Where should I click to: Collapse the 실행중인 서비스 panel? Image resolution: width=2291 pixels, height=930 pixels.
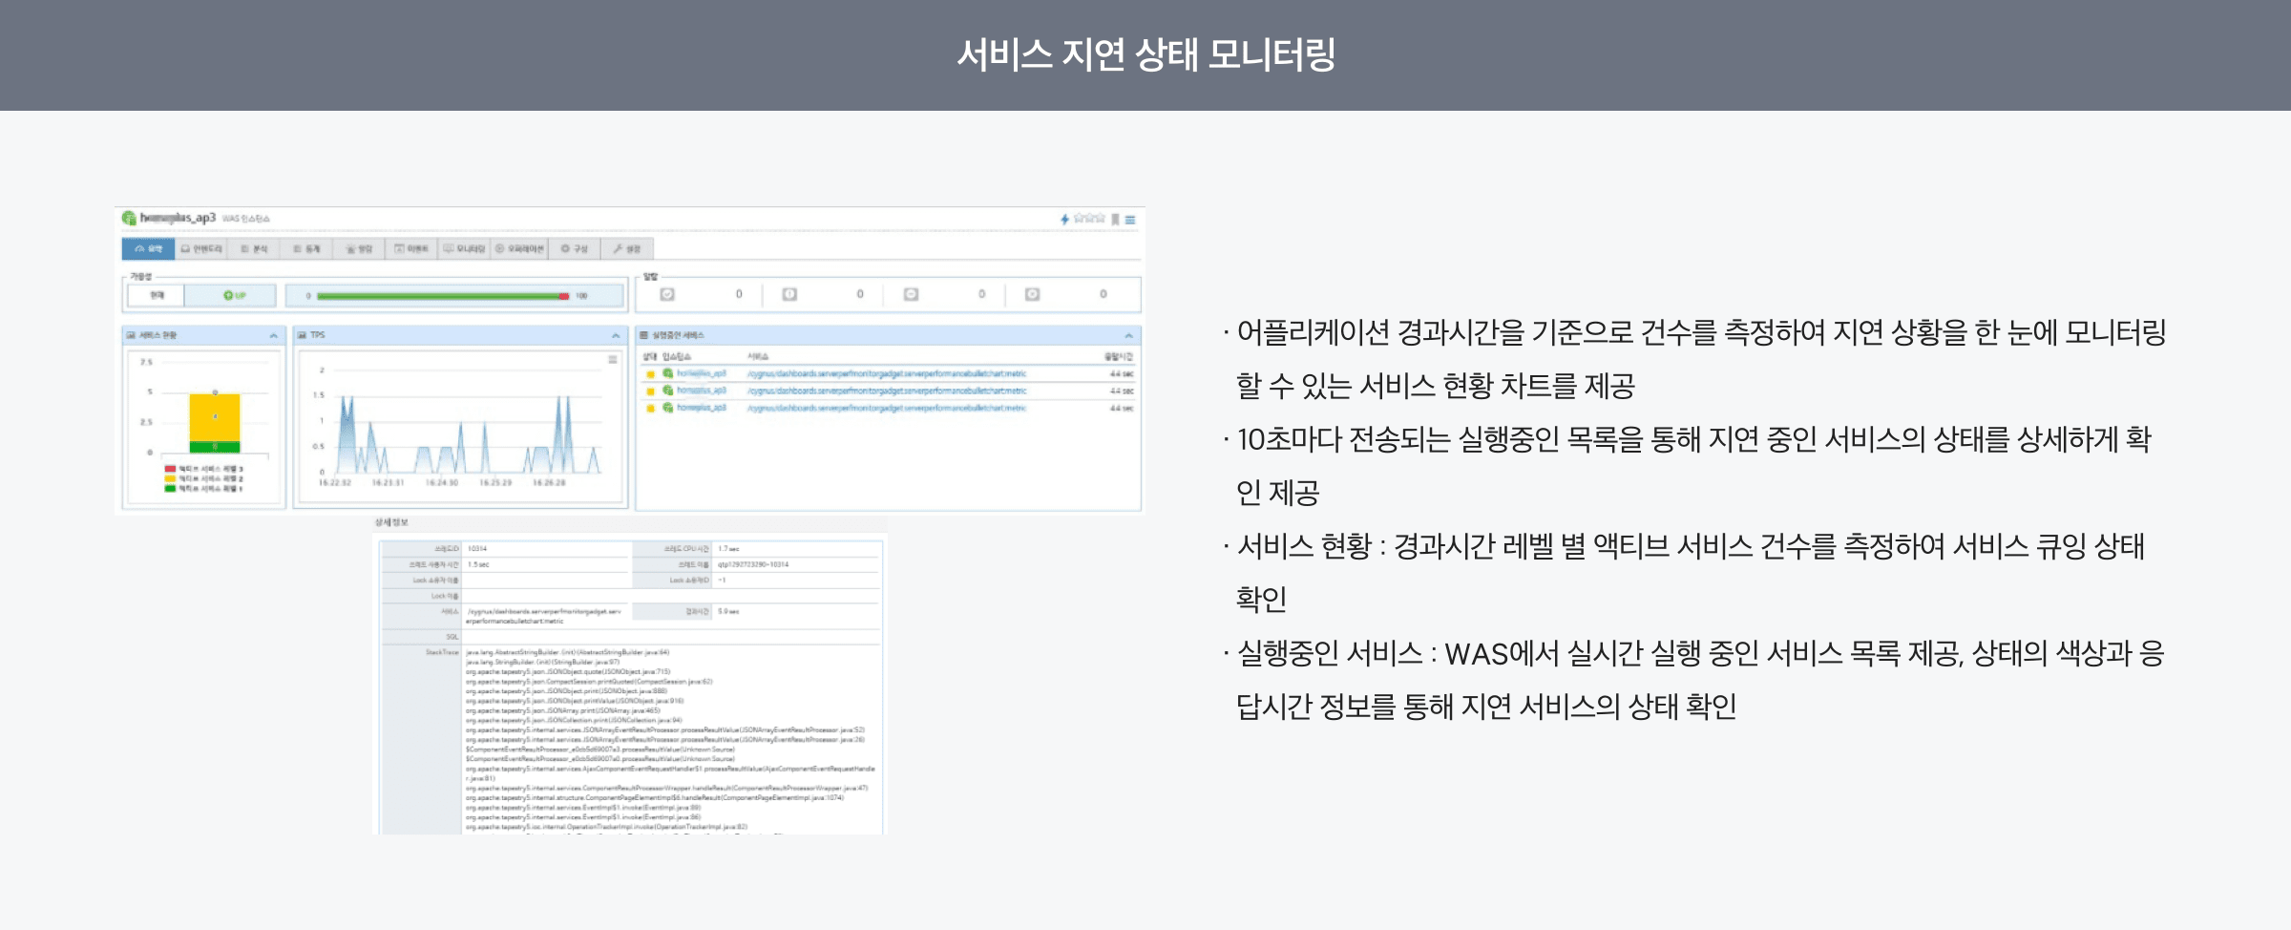[x=1128, y=335]
